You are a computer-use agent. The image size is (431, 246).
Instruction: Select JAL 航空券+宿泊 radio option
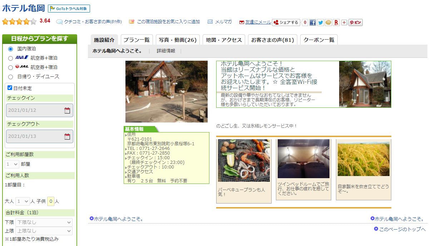tap(10, 67)
